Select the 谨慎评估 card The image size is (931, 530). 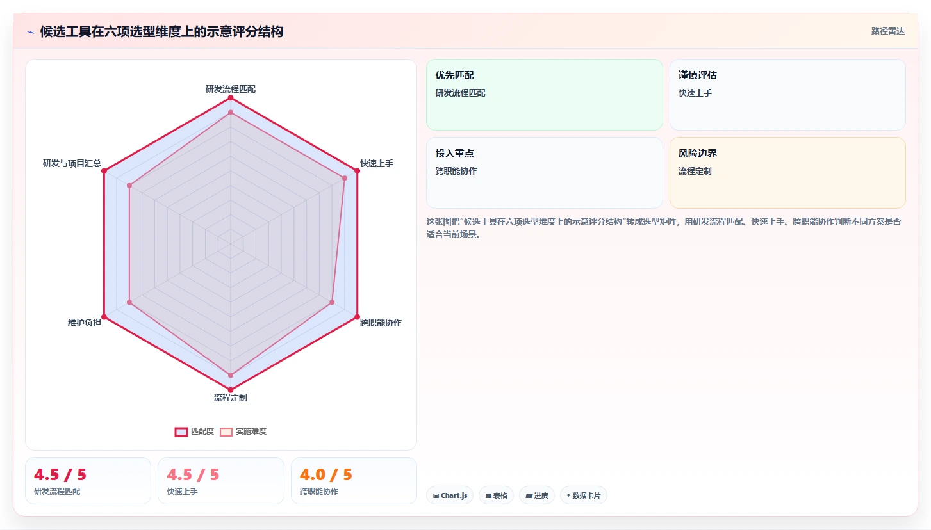click(x=787, y=95)
